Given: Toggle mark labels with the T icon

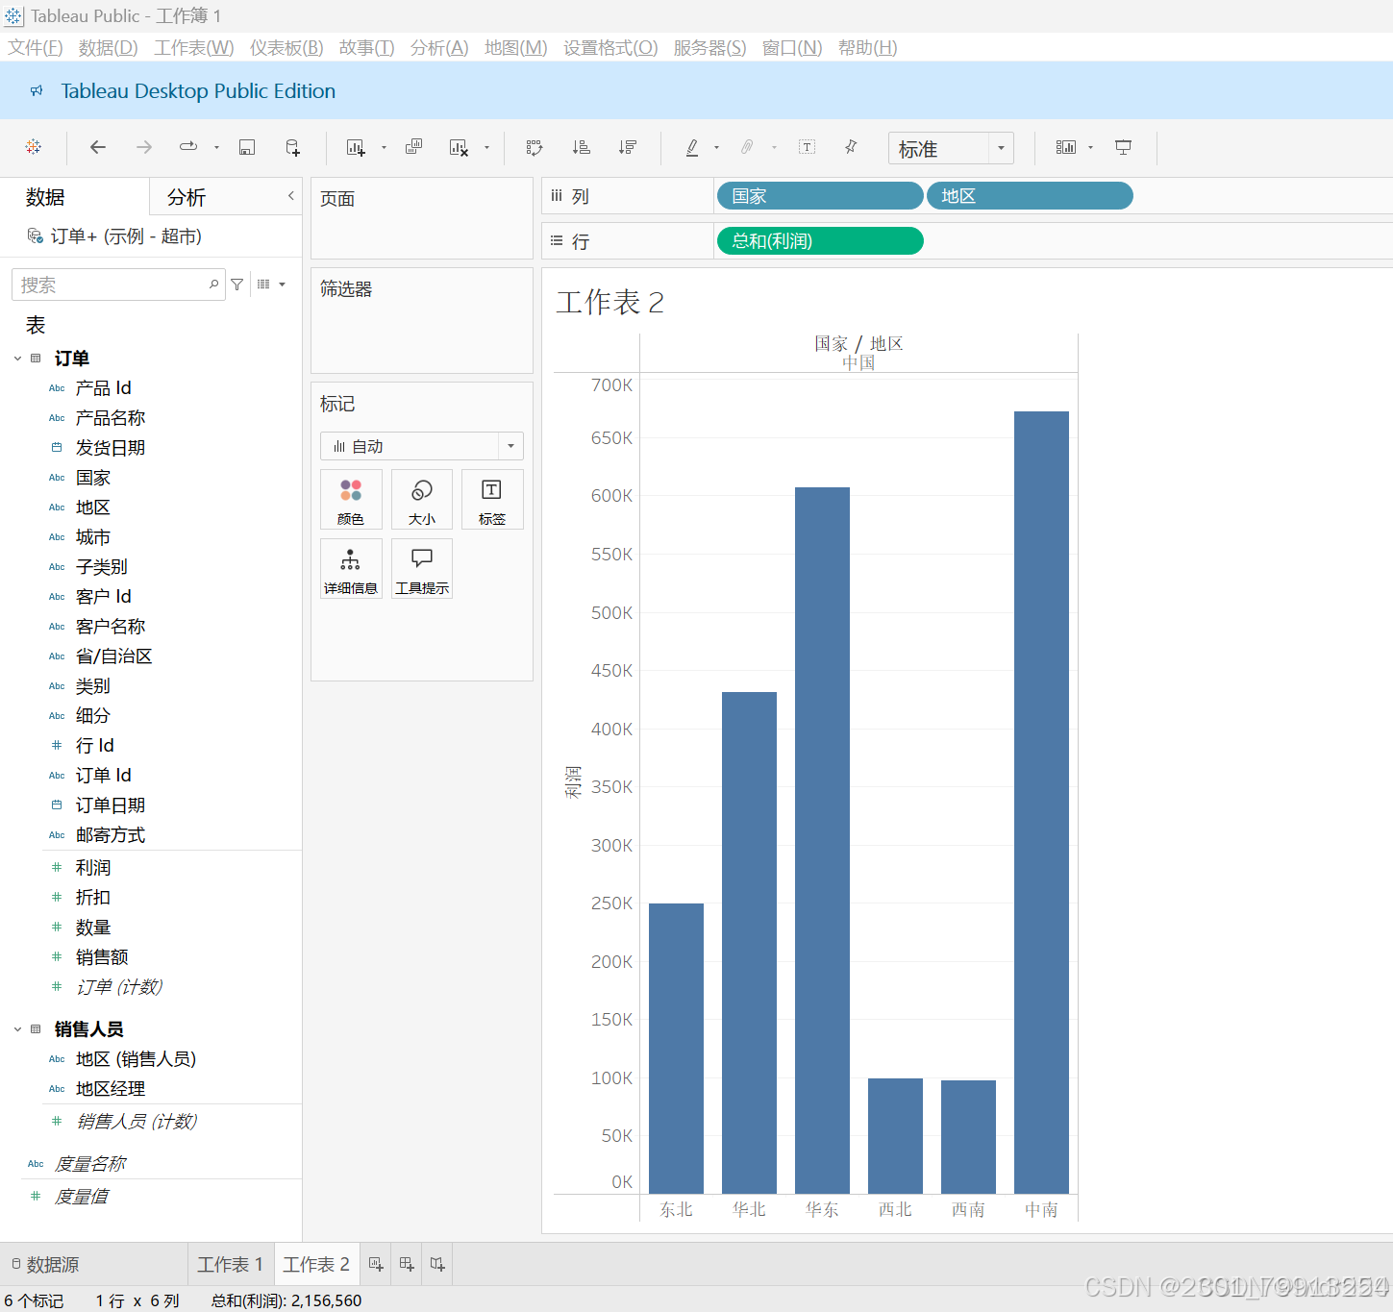Looking at the screenshot, I should pos(806,147).
